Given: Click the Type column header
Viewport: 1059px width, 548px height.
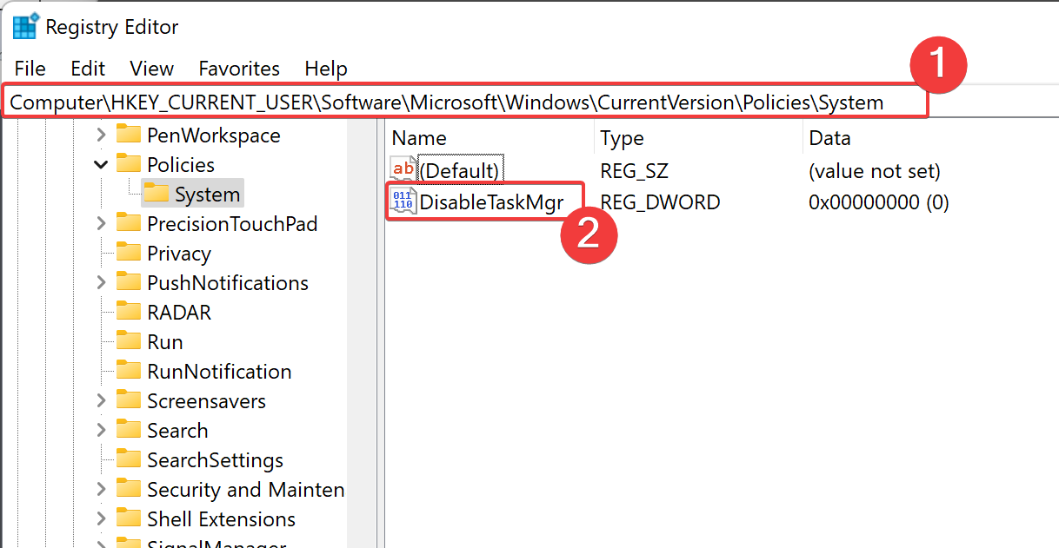Looking at the screenshot, I should (x=622, y=138).
